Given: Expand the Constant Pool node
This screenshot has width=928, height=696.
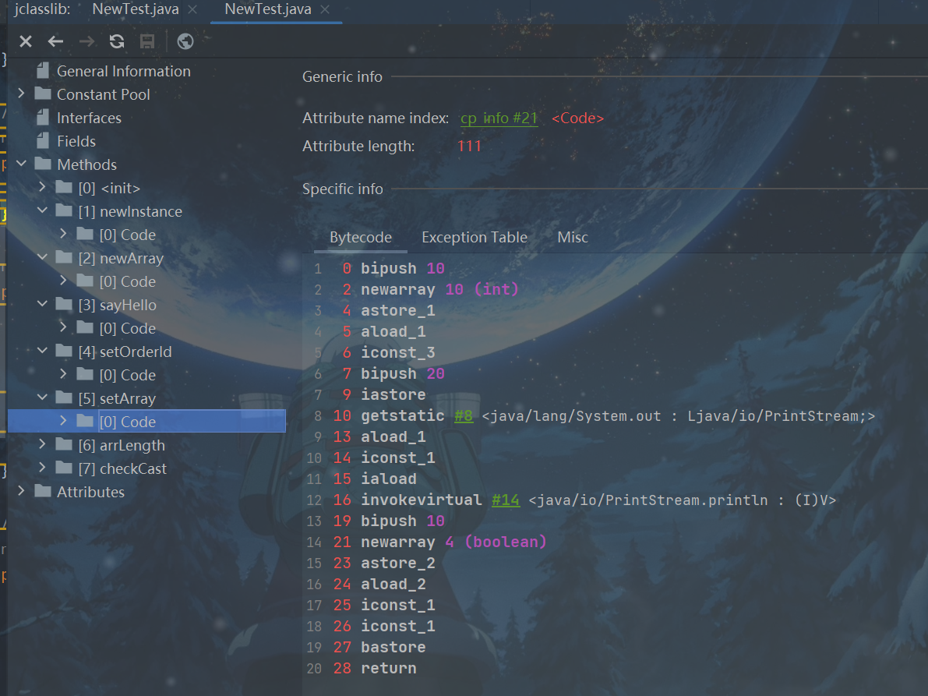Looking at the screenshot, I should pos(21,94).
